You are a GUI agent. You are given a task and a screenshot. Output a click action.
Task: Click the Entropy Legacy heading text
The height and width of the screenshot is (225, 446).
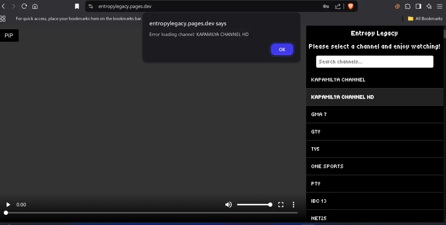pyautogui.click(x=374, y=33)
